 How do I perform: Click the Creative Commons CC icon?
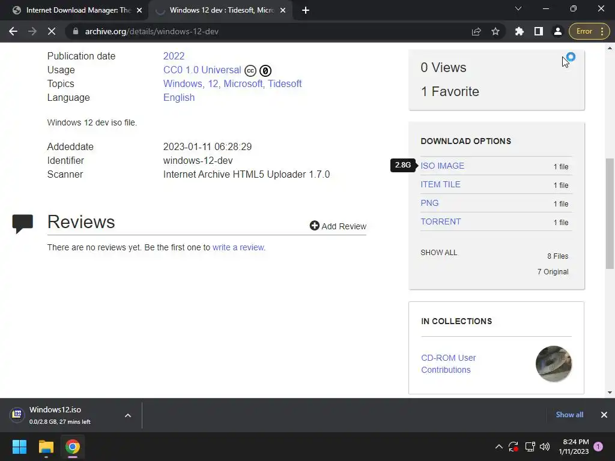tap(250, 71)
